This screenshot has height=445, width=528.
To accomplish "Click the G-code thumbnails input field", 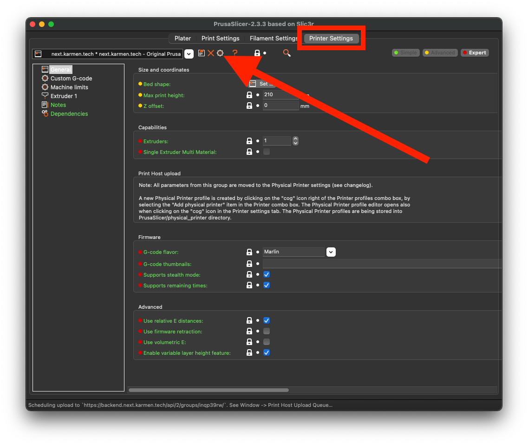I will tap(382, 264).
